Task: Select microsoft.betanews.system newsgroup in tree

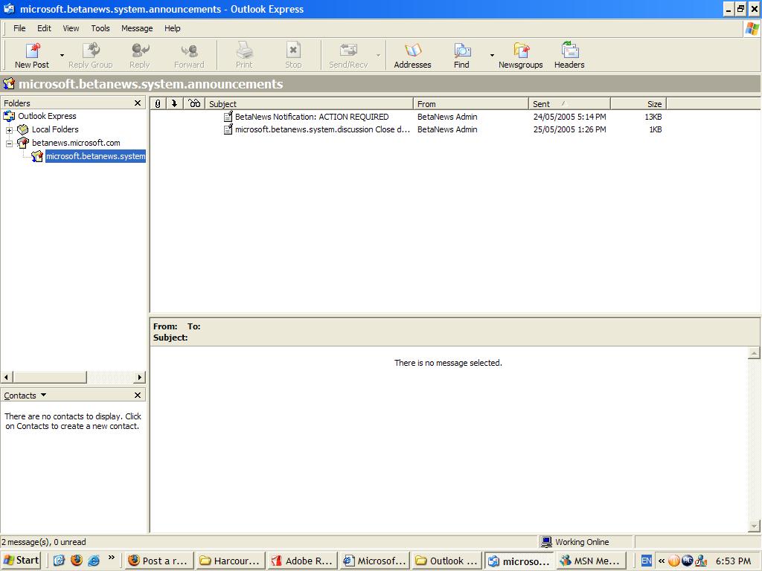Action: click(x=95, y=156)
